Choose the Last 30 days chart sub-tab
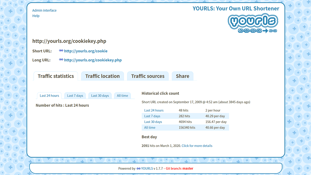The image size is (311, 175). pyautogui.click(x=100, y=96)
